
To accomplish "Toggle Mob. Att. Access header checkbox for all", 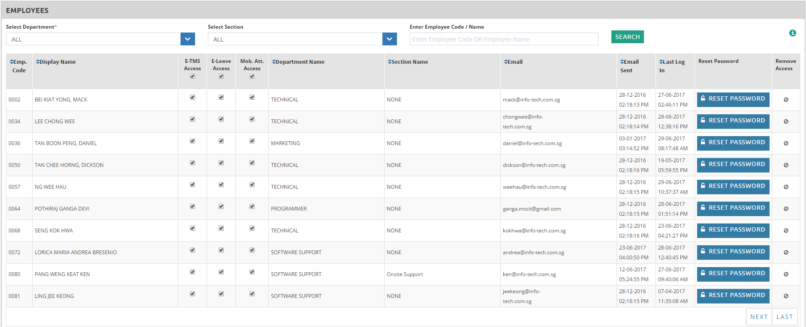I will [x=252, y=76].
